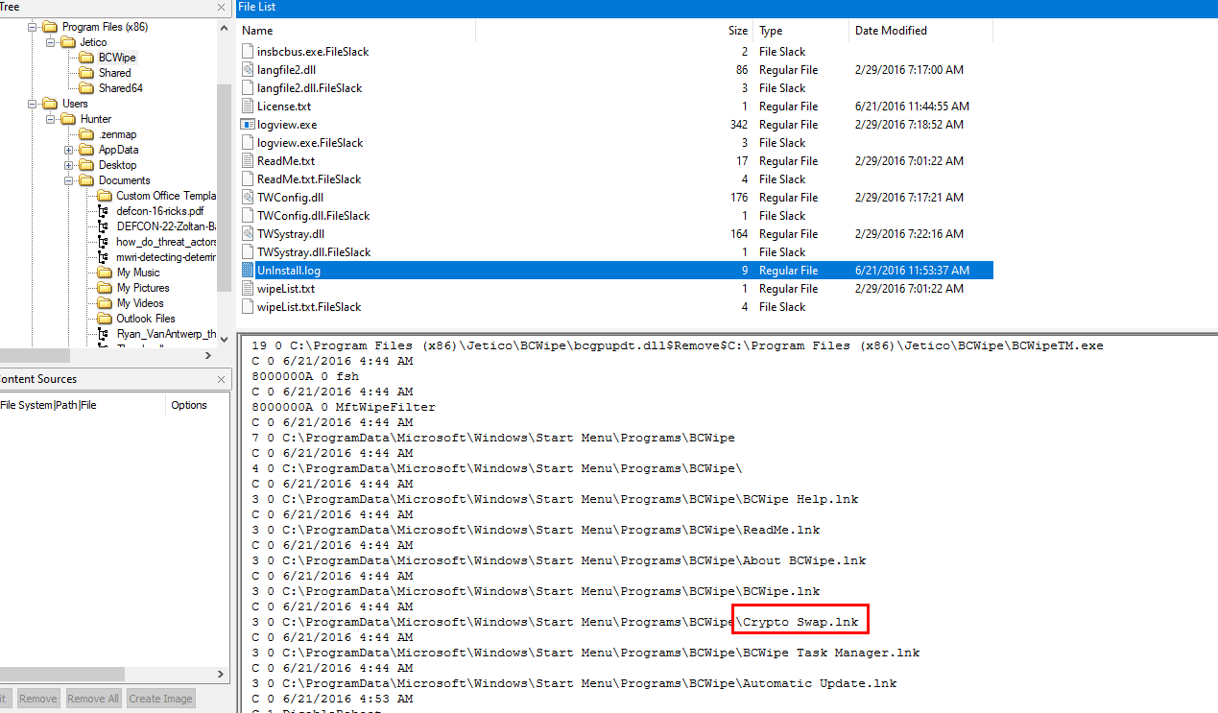Open the Jetico folder node
The image size is (1218, 713).
[93, 42]
